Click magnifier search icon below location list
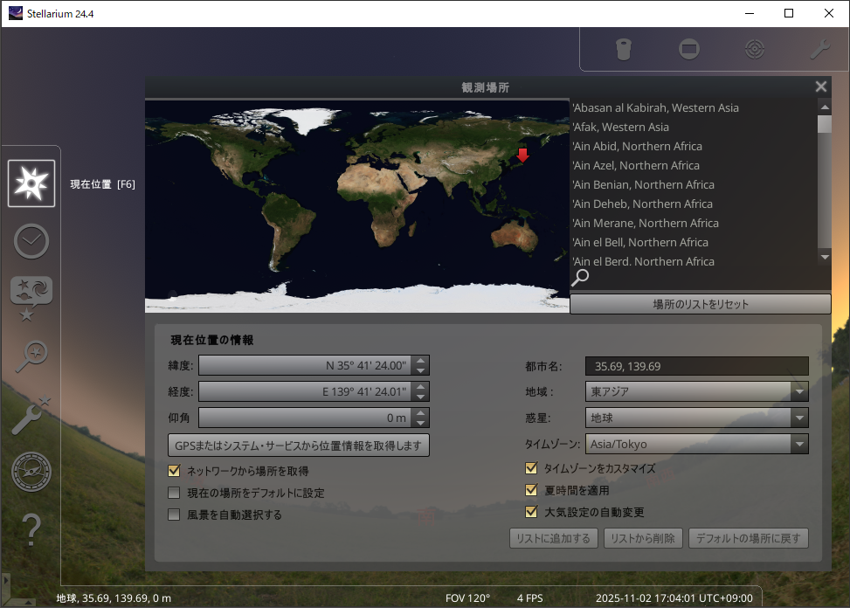 click(x=580, y=278)
